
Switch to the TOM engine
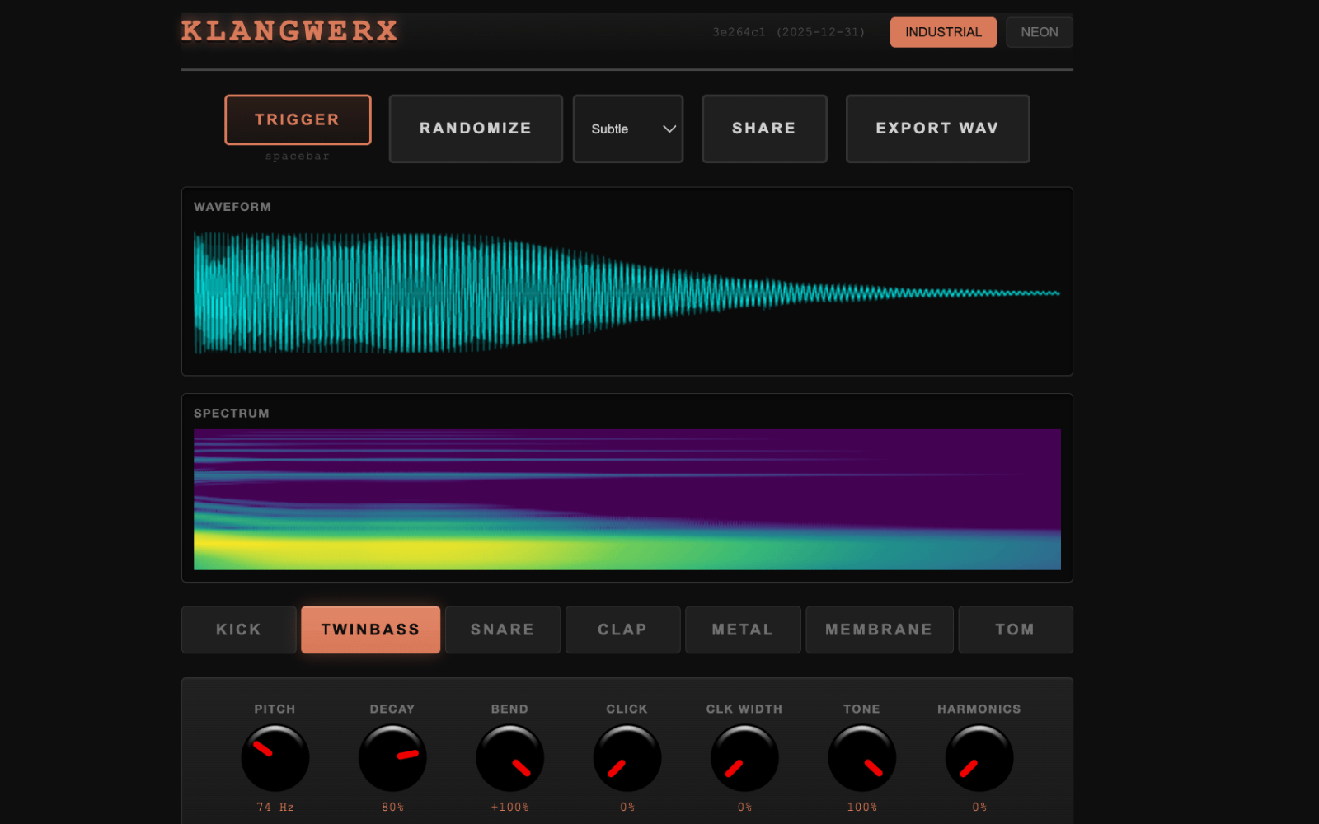1015,630
